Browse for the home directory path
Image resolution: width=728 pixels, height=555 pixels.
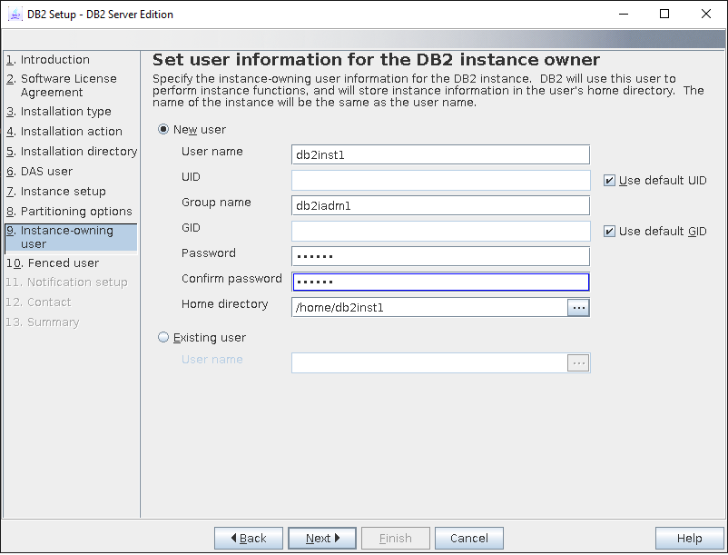tap(578, 308)
